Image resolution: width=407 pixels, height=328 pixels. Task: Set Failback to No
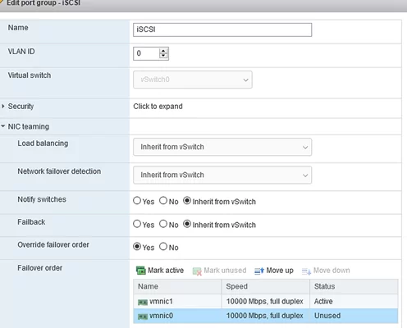click(163, 224)
